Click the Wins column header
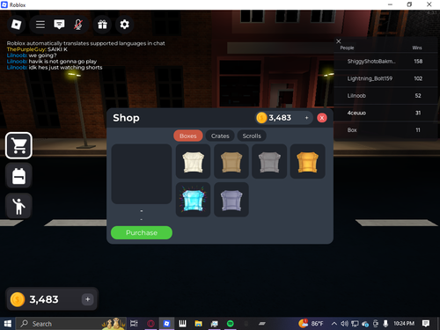Viewport: 440px width, 330px height. 417,48
